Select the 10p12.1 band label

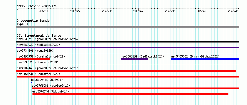tap(22, 24)
